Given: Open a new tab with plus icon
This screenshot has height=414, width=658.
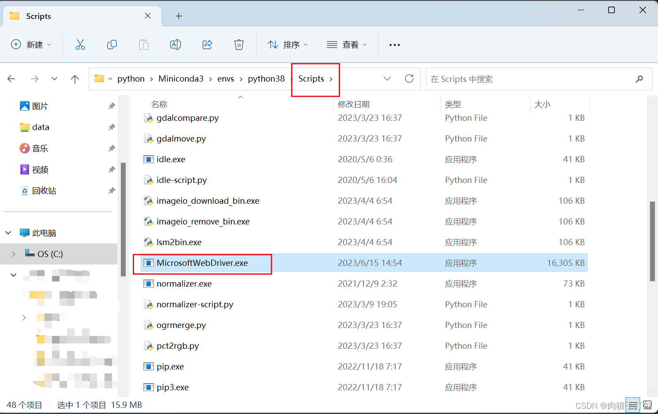Looking at the screenshot, I should click(x=179, y=16).
